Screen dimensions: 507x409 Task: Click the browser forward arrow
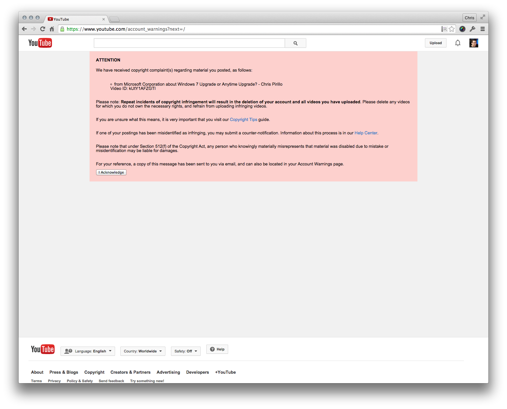(x=33, y=29)
